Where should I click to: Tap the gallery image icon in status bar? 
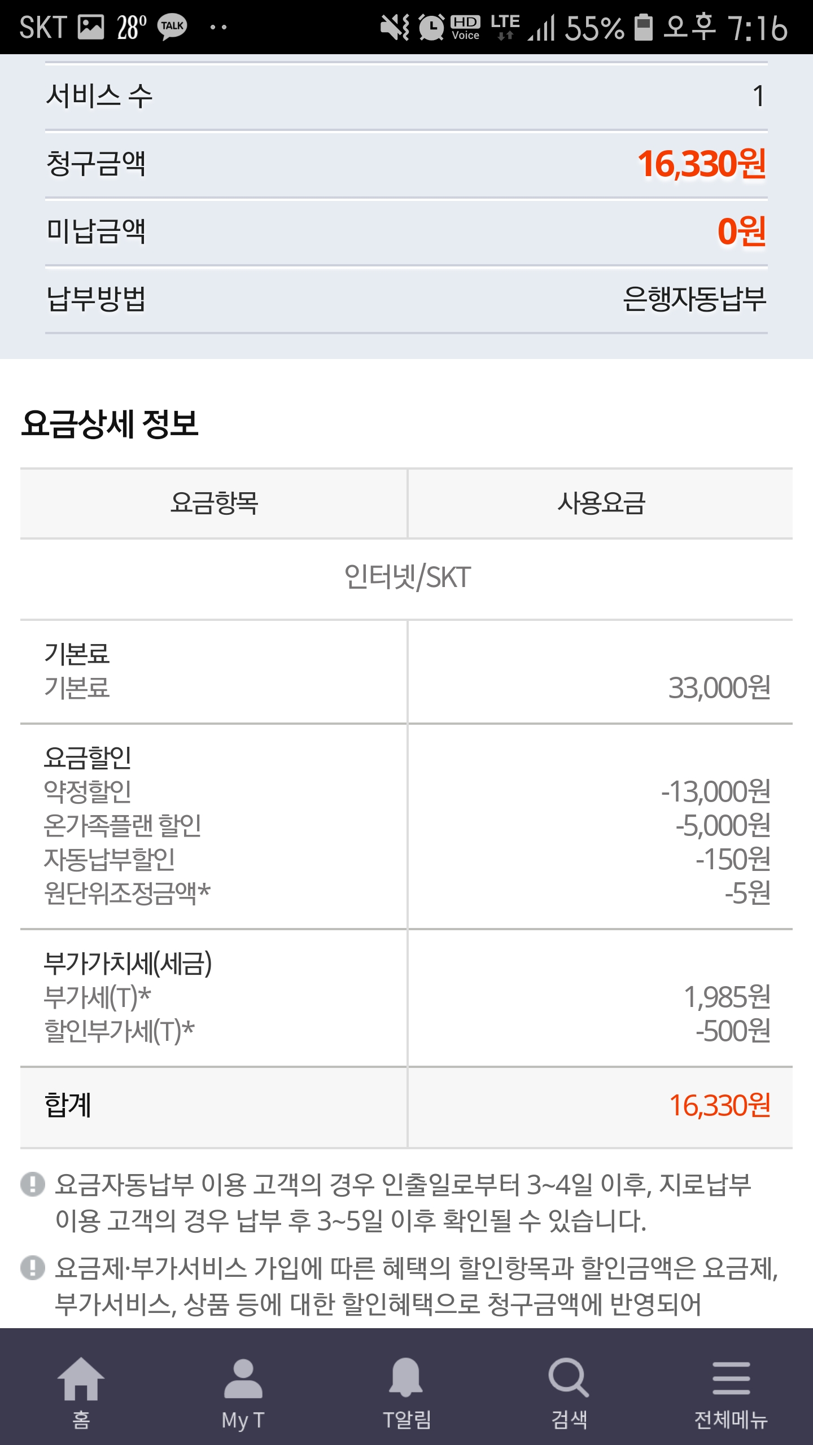click(90, 27)
